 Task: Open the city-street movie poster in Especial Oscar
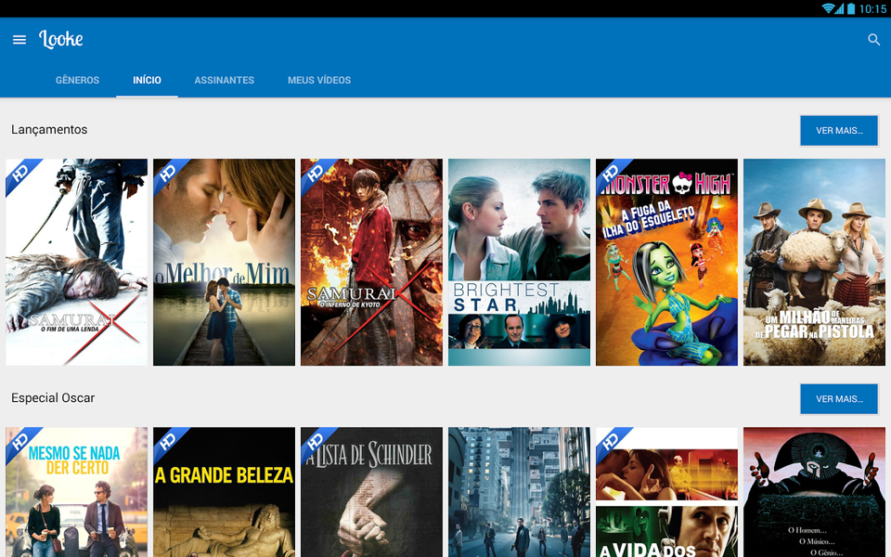[x=519, y=492]
